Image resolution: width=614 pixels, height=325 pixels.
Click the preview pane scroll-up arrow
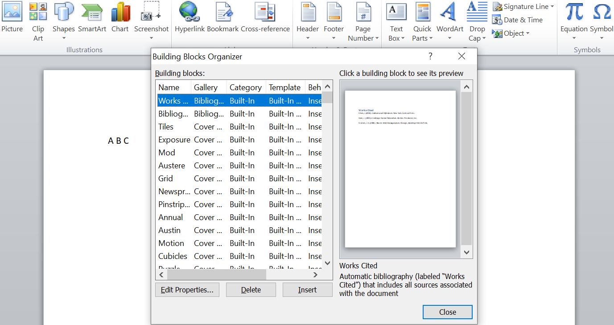(467, 87)
